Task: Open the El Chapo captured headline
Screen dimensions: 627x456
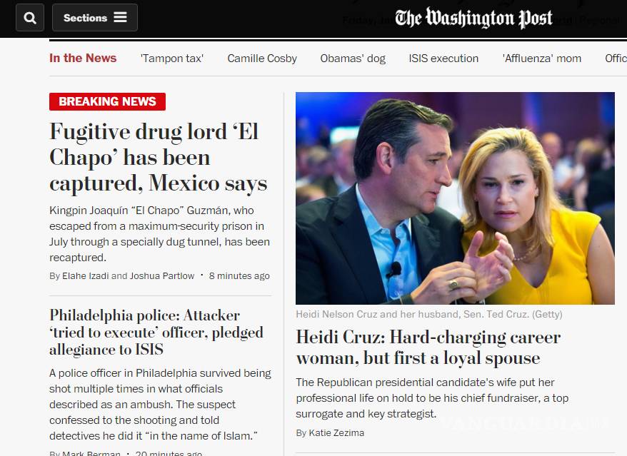Action: click(158, 158)
